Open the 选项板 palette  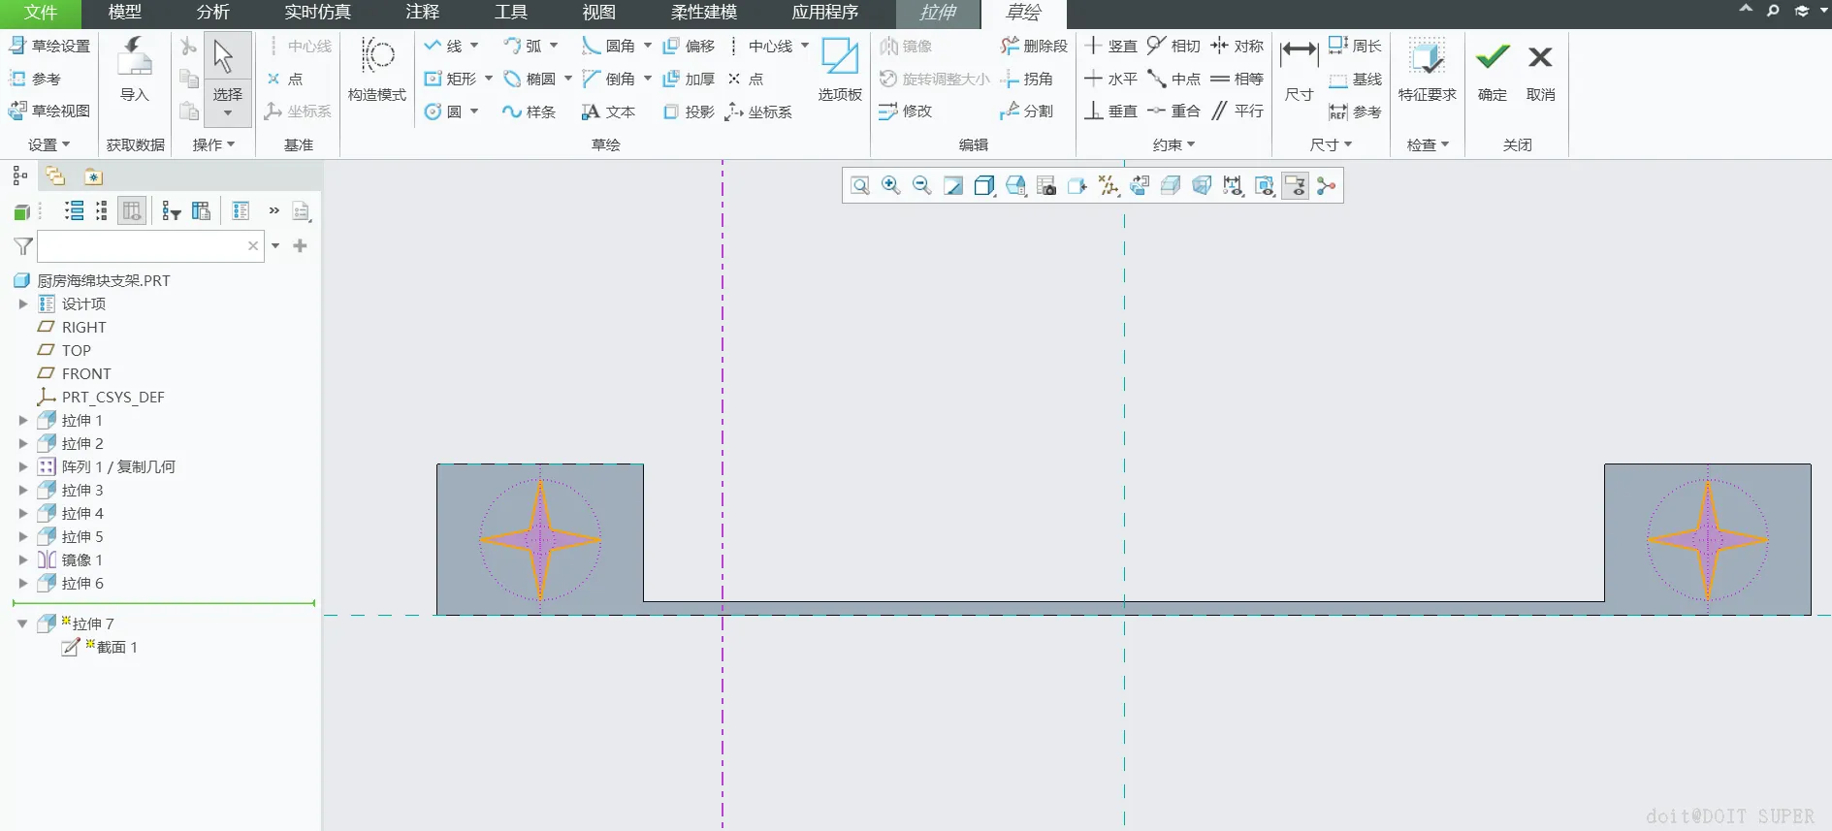click(840, 70)
